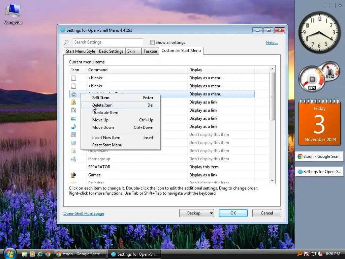Click the second blank item's page icon

pyautogui.click(x=74, y=86)
